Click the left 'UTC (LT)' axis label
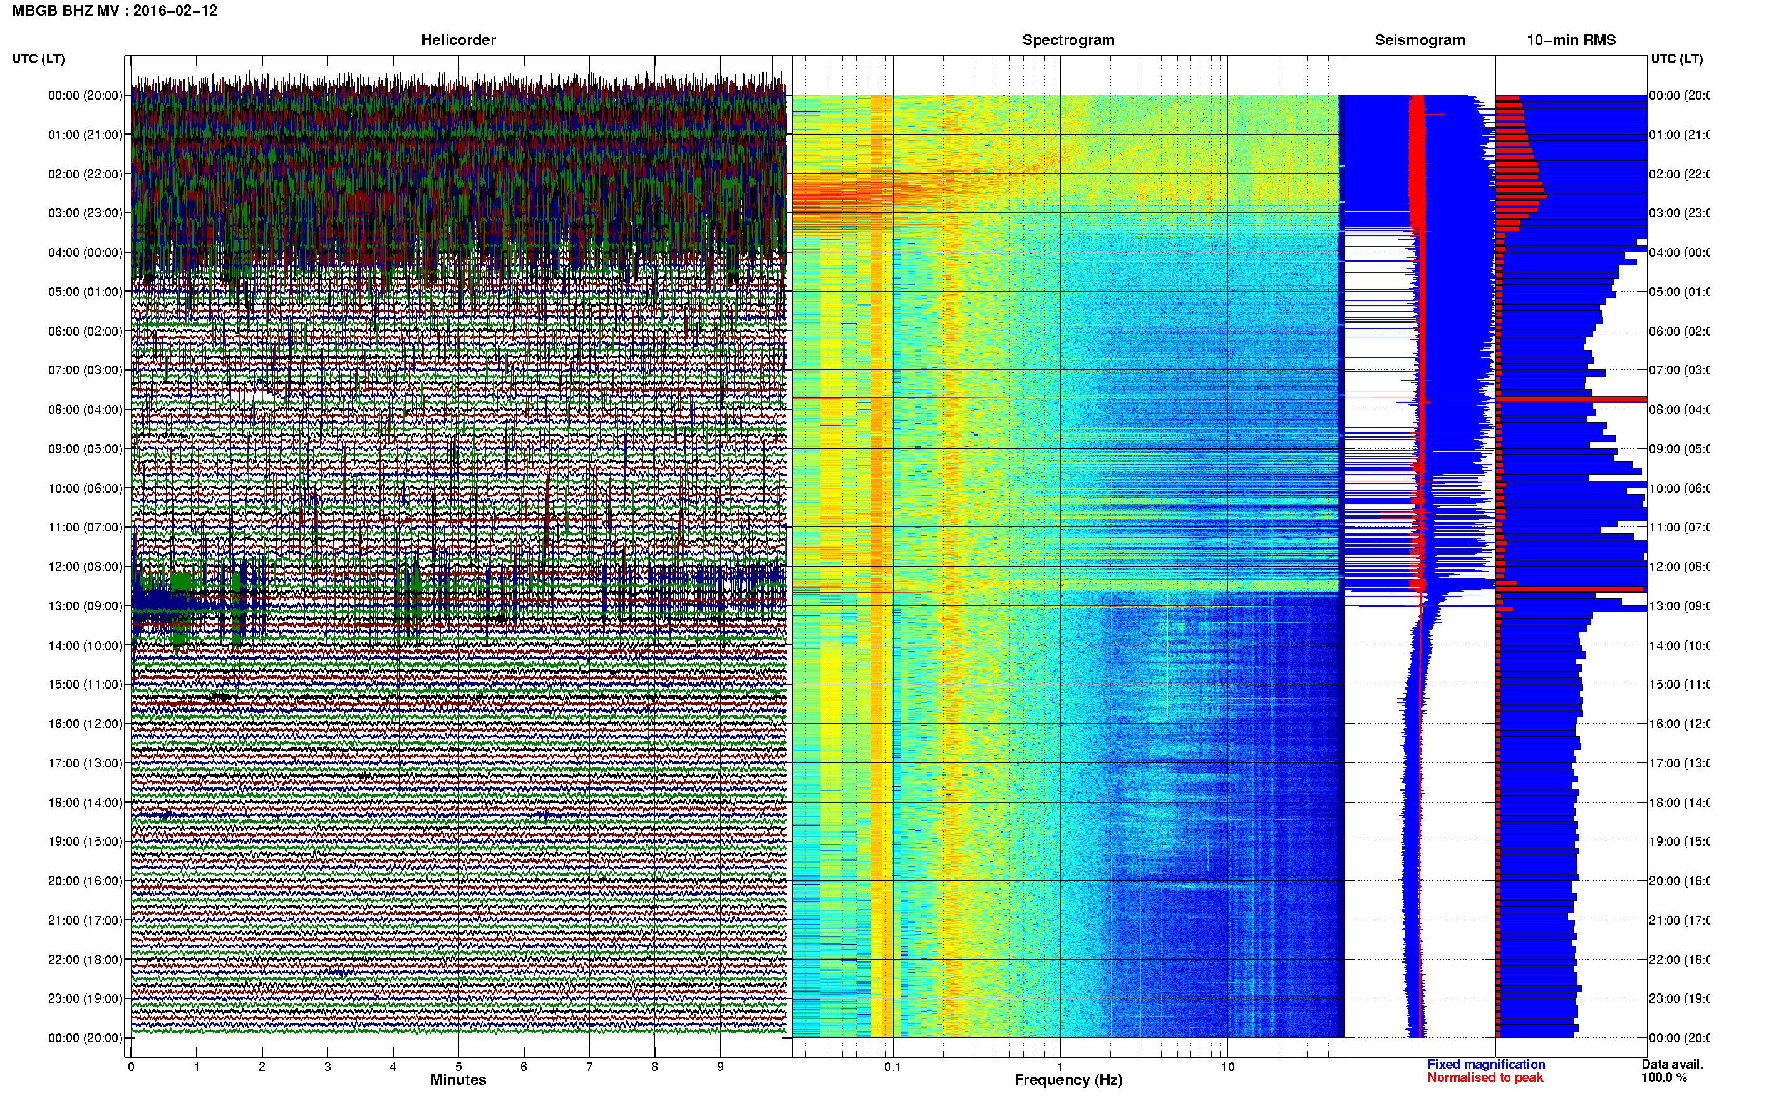Image resolution: width=1781 pixels, height=1113 pixels. coord(38,59)
